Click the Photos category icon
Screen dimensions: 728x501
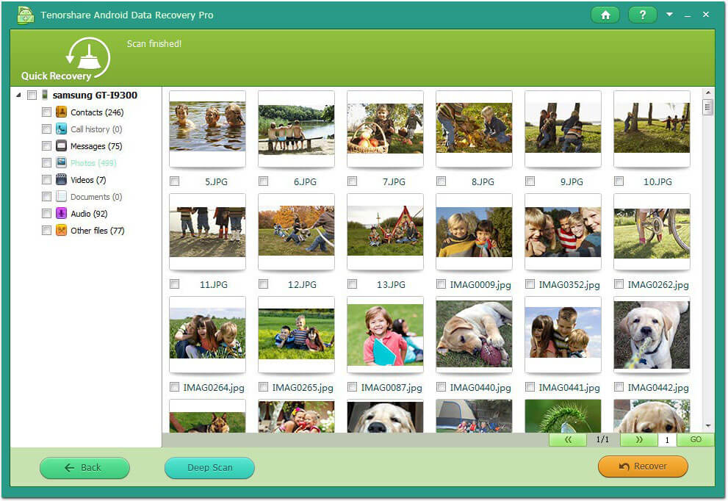click(61, 162)
